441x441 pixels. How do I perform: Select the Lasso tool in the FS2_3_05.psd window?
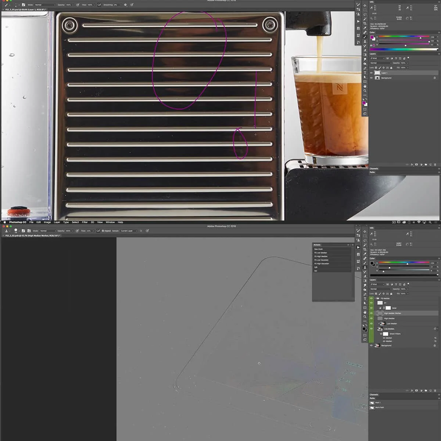click(365, 14)
